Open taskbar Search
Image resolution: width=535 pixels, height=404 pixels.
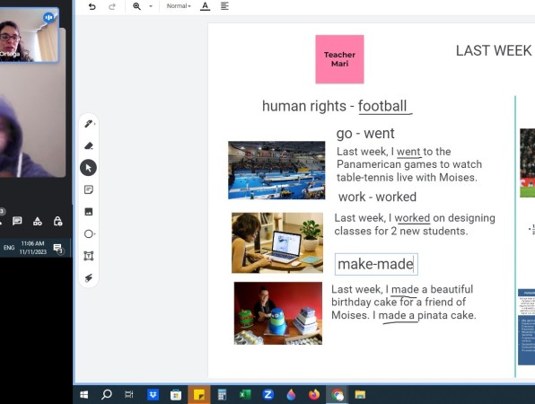click(107, 395)
